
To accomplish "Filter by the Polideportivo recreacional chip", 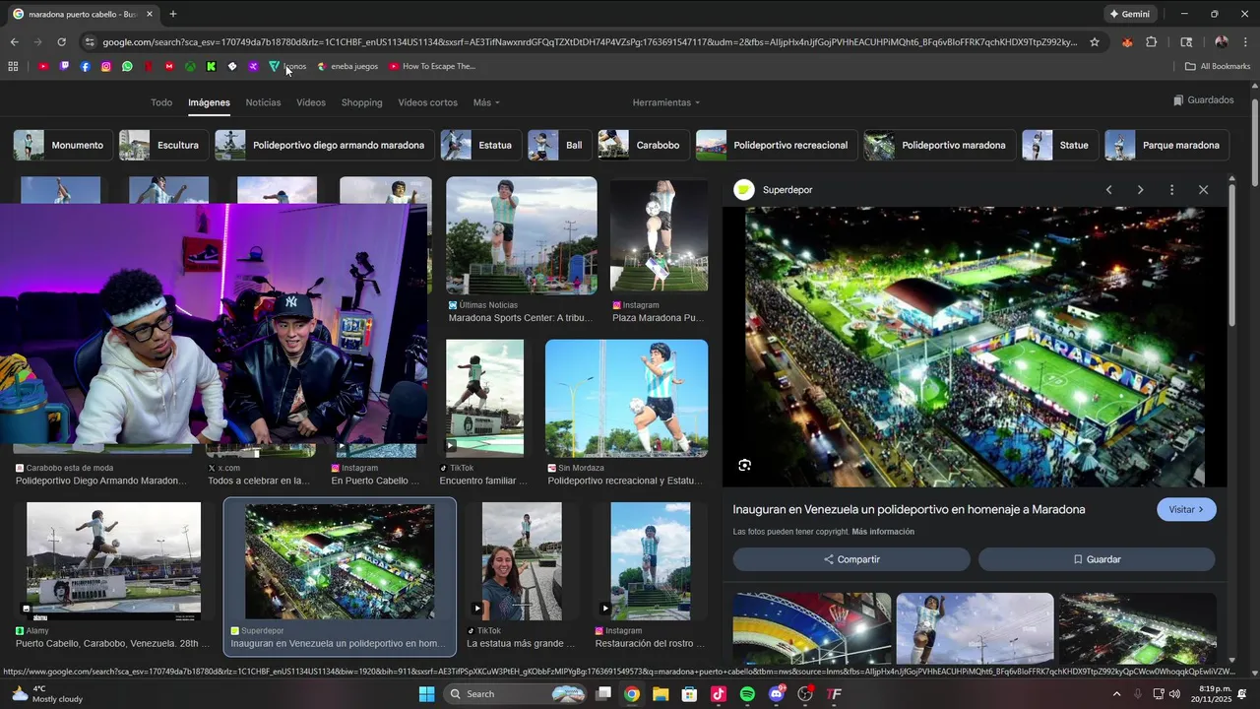I will click(776, 145).
